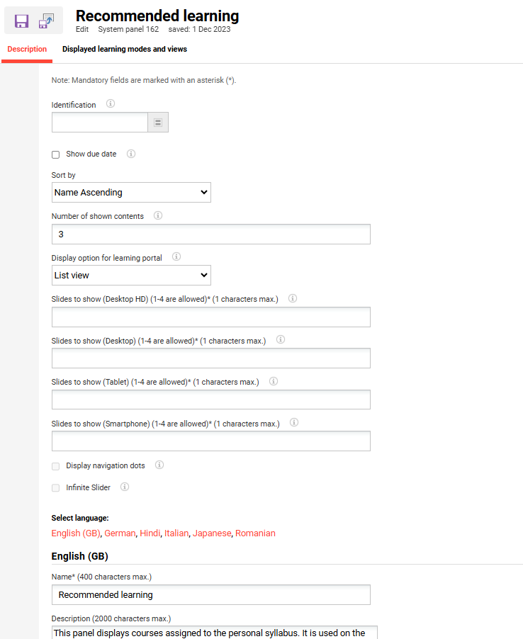
Task: Expand the List view display option dropdown
Action: tap(131, 276)
